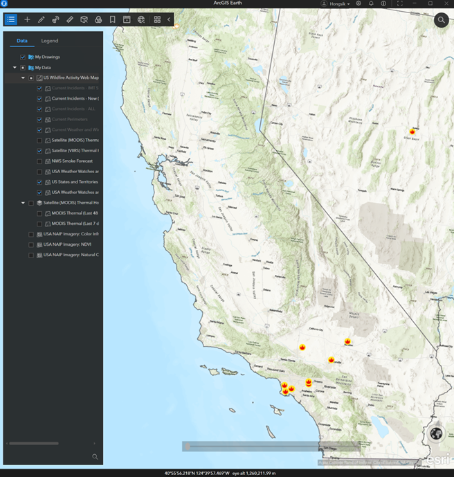This screenshot has width=454, height=477.
Task: Click the fire icon north of Santa Clarita
Action: pyautogui.click(x=302, y=347)
